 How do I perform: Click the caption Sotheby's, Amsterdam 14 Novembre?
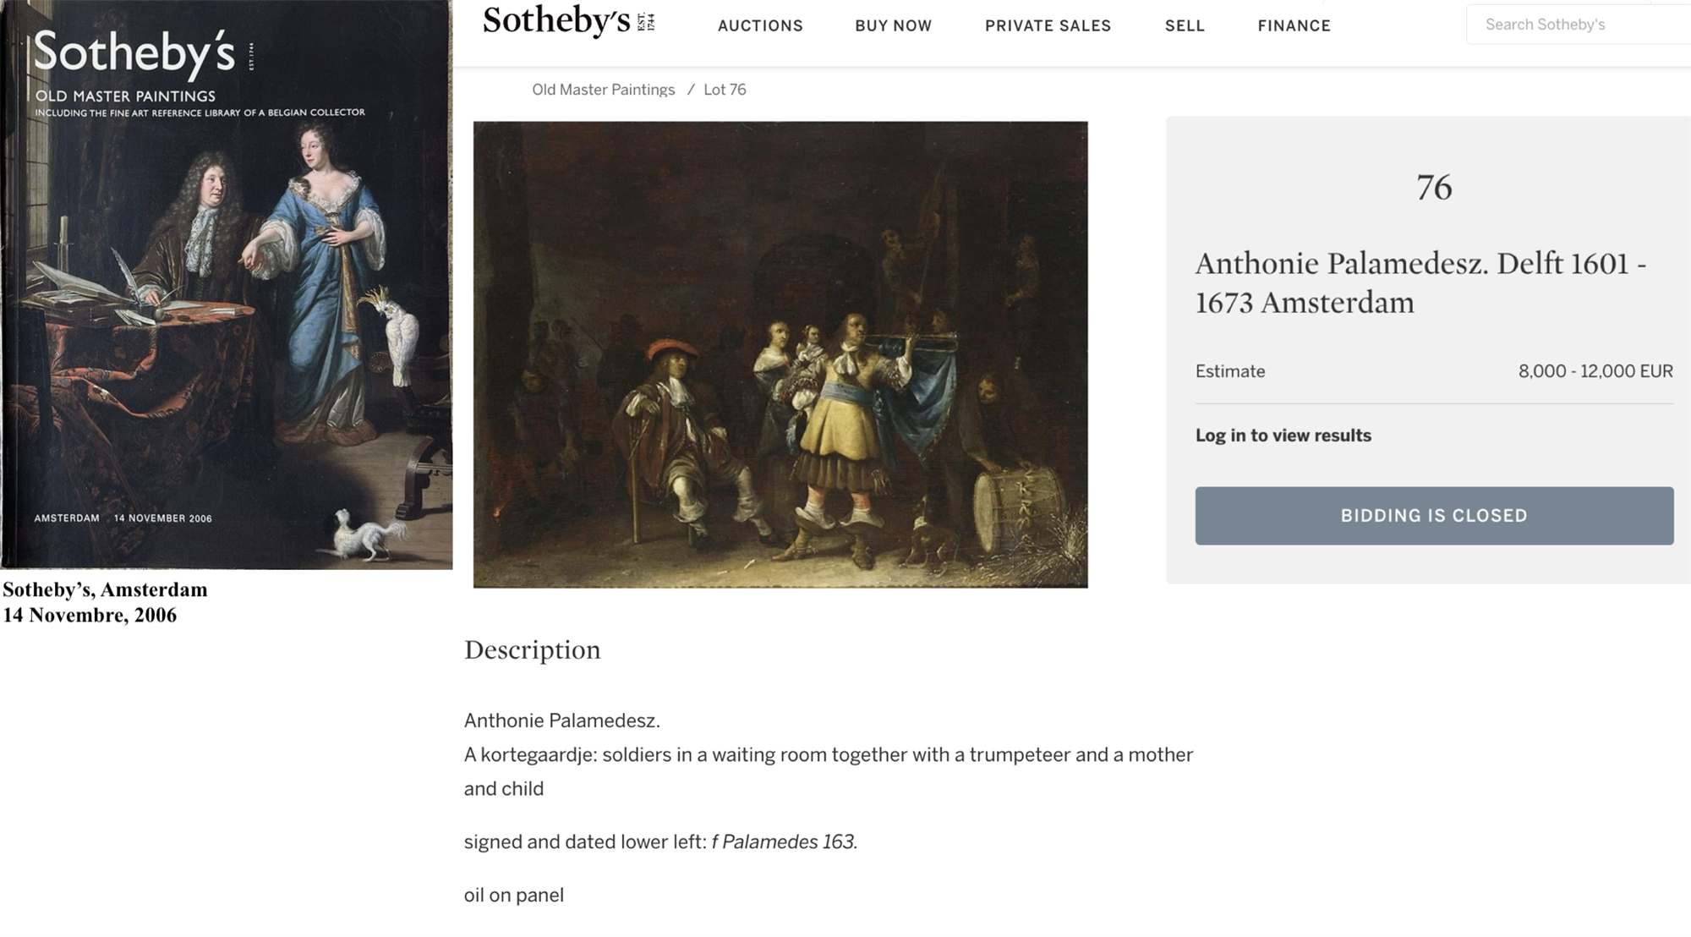point(105,602)
